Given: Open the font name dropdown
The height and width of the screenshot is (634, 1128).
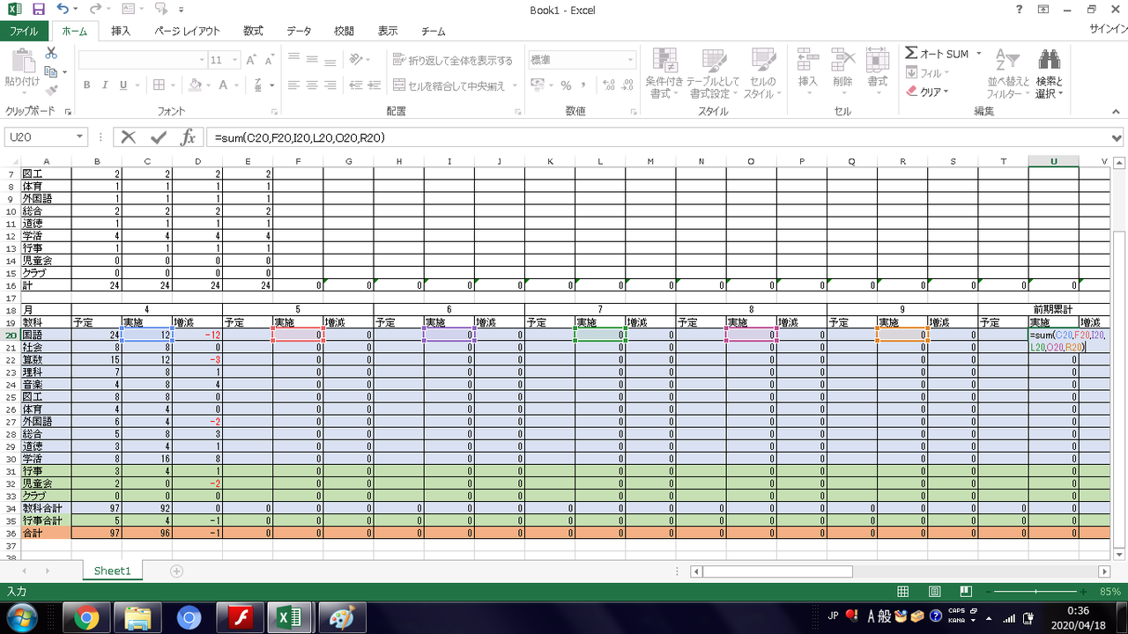Looking at the screenshot, I should coord(201,61).
